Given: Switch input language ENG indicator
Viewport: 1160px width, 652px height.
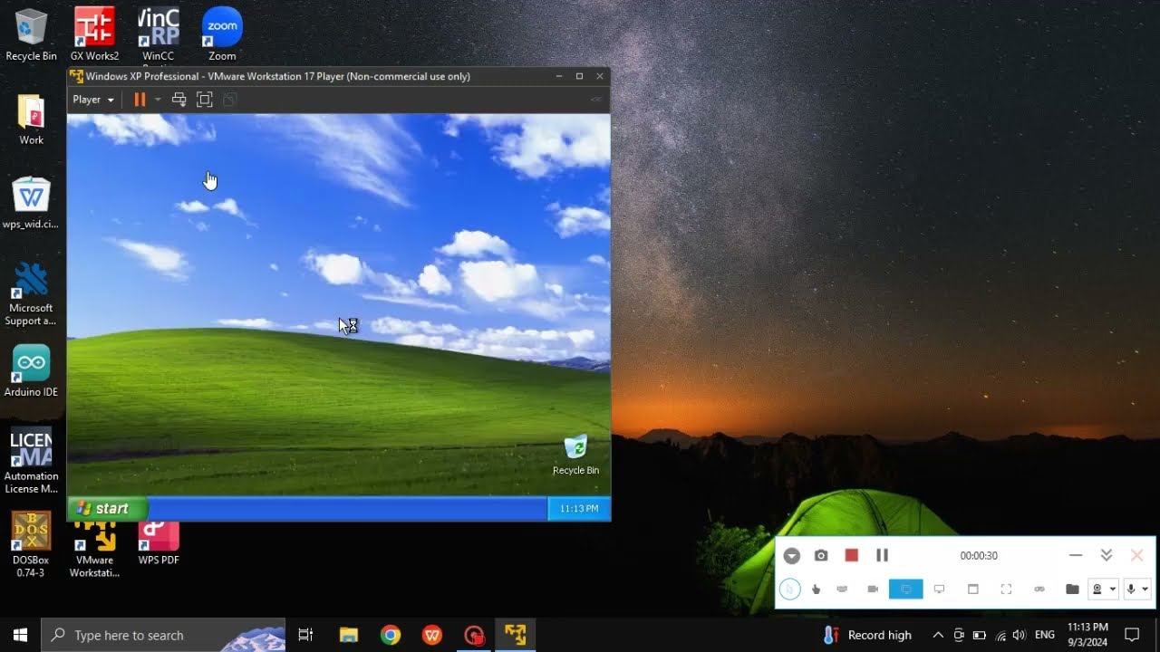Looking at the screenshot, I should [1045, 635].
